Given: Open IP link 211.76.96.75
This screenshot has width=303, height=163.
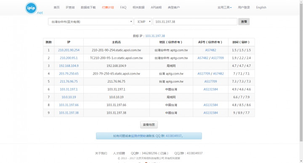Looking at the screenshot, I should point(69,81).
